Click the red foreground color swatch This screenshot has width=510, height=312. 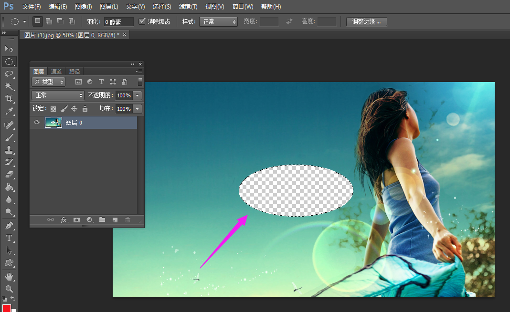tap(6, 308)
